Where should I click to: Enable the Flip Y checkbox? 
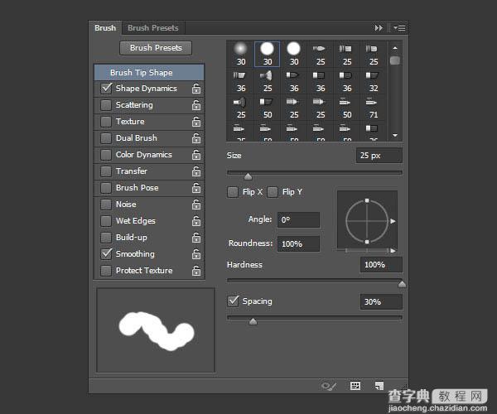point(273,192)
